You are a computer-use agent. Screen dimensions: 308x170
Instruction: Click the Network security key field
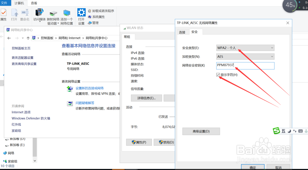click(245, 66)
